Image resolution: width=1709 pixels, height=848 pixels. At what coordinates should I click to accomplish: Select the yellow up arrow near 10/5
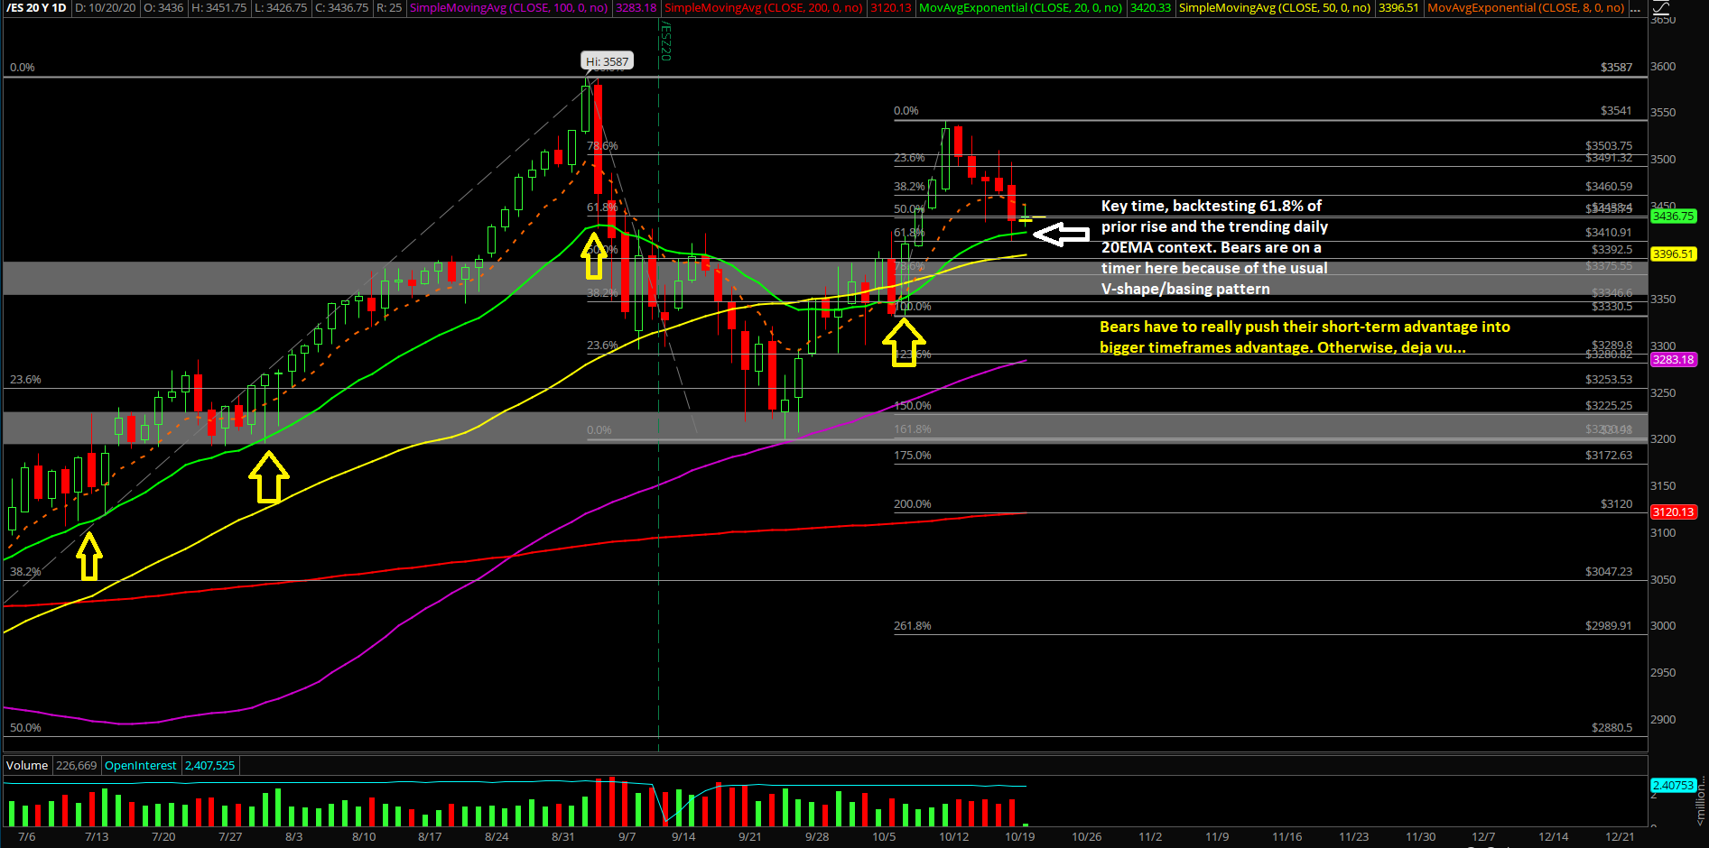904,344
